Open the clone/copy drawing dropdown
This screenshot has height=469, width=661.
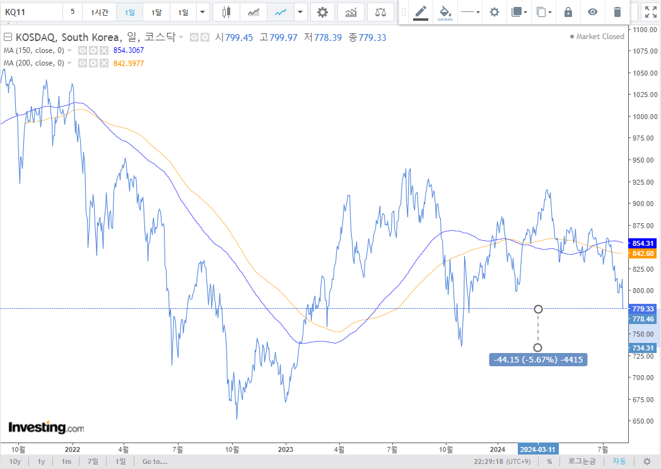[544, 12]
